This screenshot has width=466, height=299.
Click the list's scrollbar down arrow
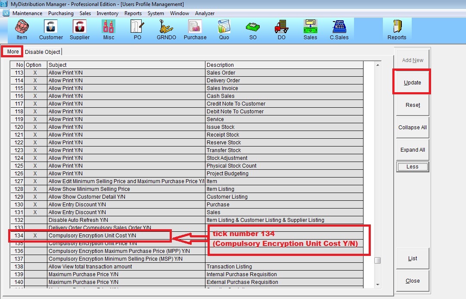(x=378, y=284)
